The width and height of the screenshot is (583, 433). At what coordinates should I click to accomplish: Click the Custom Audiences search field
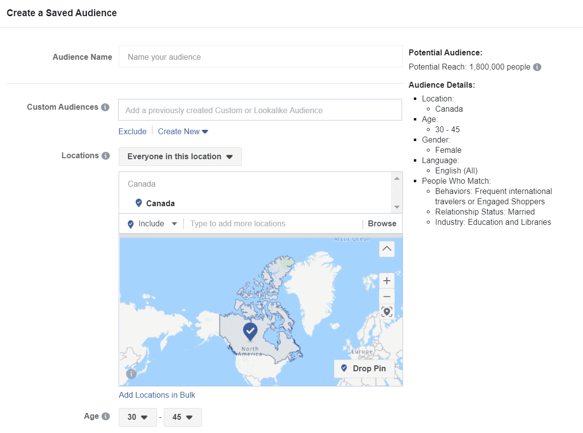tap(260, 110)
